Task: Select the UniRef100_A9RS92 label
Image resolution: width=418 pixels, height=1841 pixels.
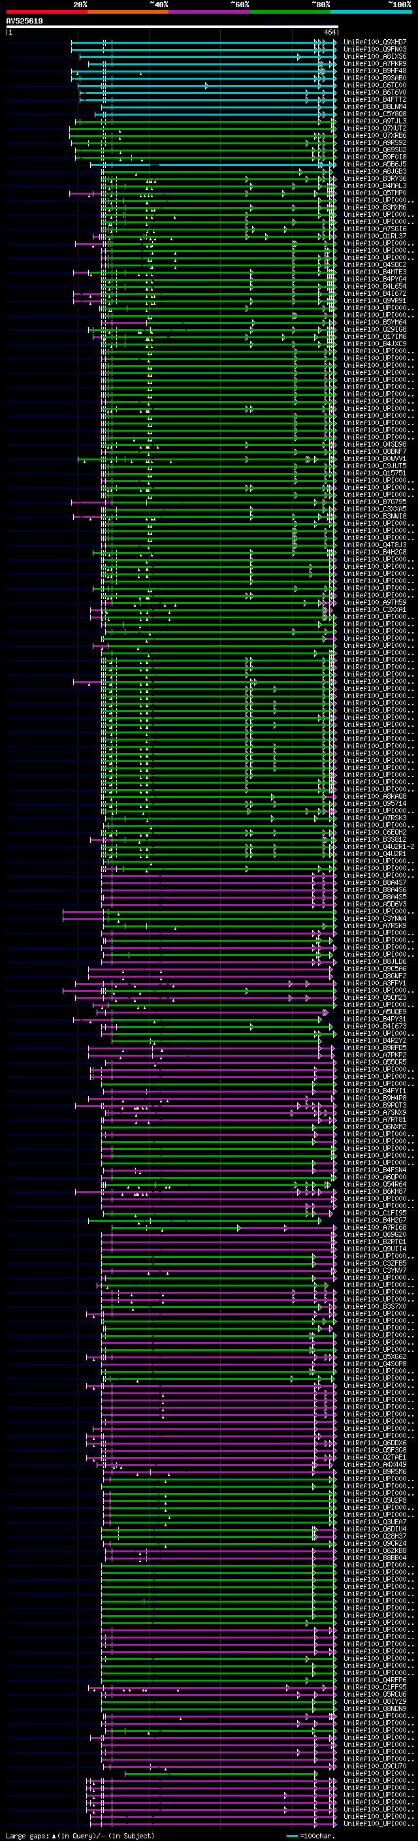Action: click(x=375, y=142)
